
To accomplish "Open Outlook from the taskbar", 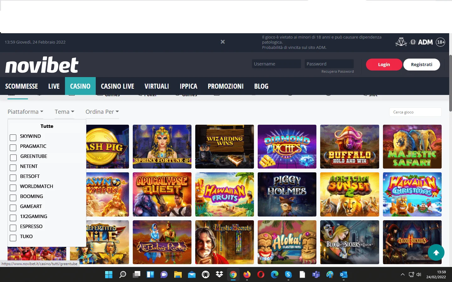I will coord(344,275).
